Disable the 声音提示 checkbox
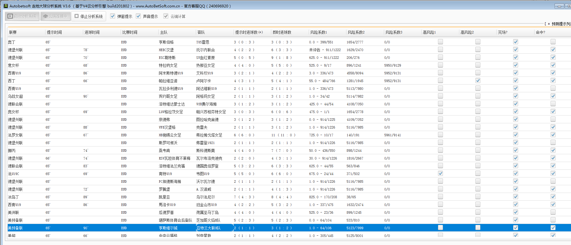 point(138,16)
